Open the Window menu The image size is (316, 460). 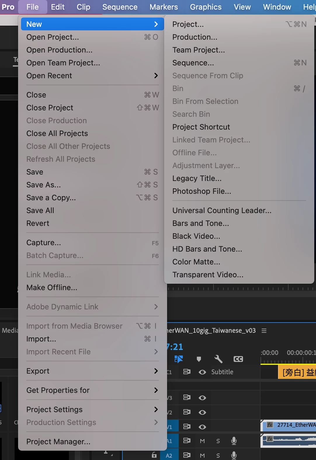(x=277, y=7)
